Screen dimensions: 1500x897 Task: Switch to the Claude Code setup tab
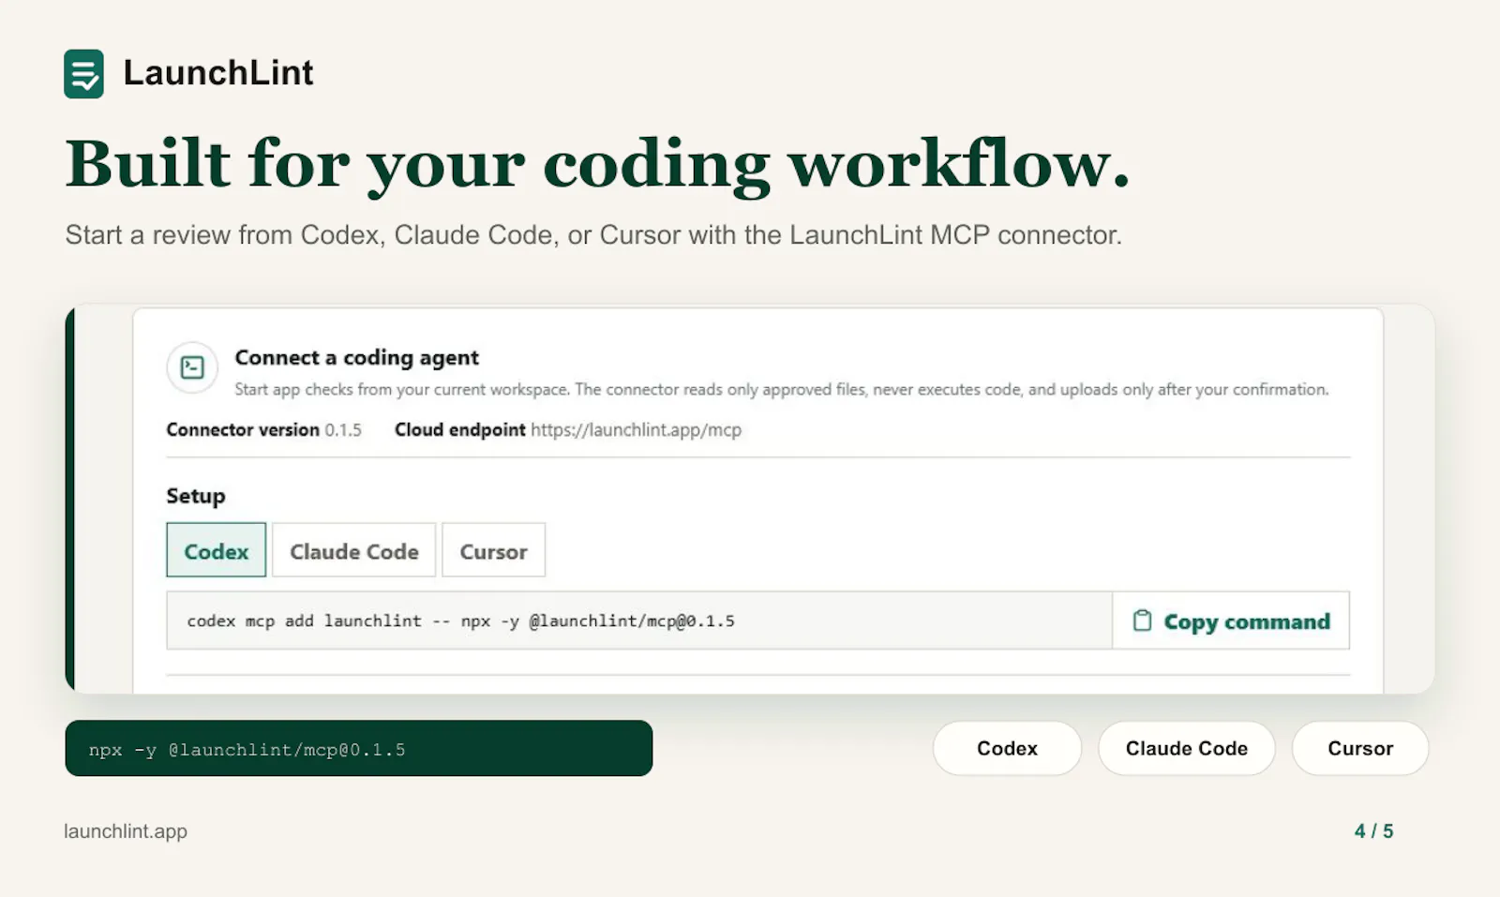pos(354,550)
